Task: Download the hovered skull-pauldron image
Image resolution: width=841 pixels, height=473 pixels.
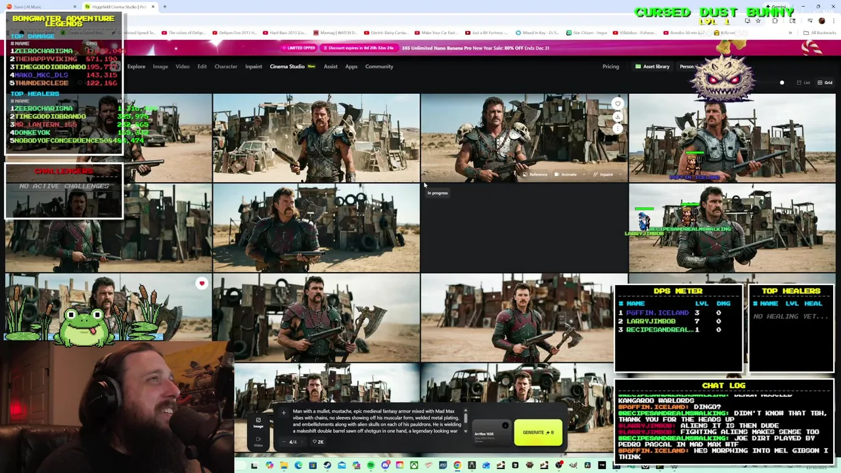Action: (618, 116)
